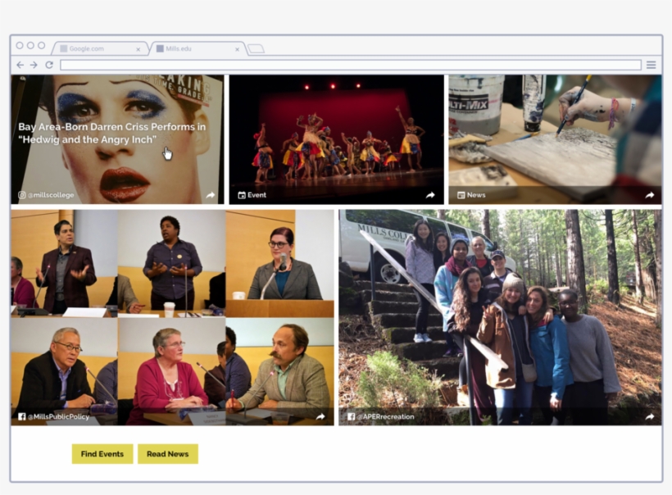Open the browser hamburger menu
The image size is (672, 495).
pyautogui.click(x=651, y=65)
